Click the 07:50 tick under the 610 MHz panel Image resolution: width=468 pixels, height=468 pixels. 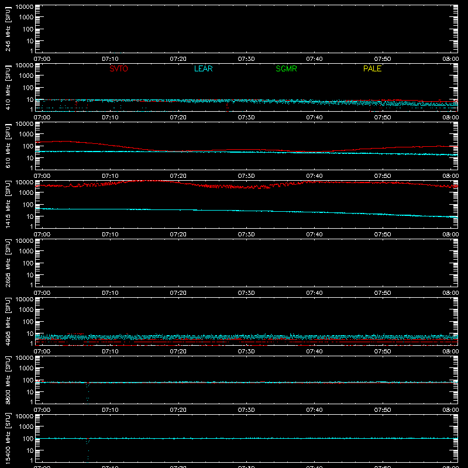[383, 176]
